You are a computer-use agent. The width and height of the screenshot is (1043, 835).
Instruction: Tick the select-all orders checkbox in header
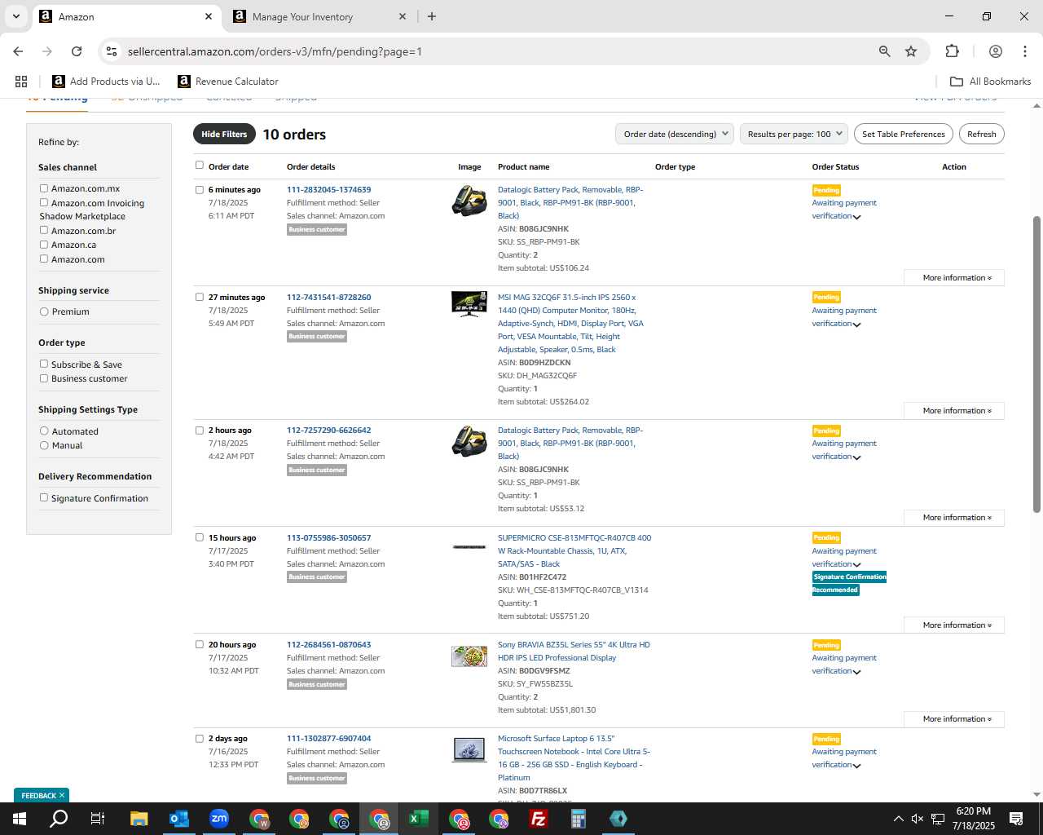(200, 166)
